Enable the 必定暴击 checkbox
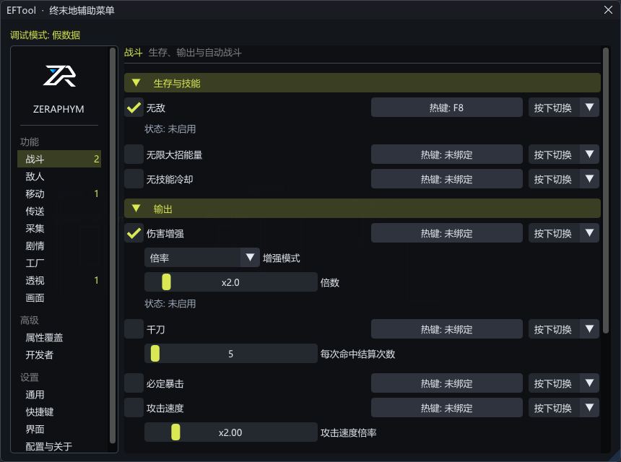The width and height of the screenshot is (621, 462). [x=134, y=383]
